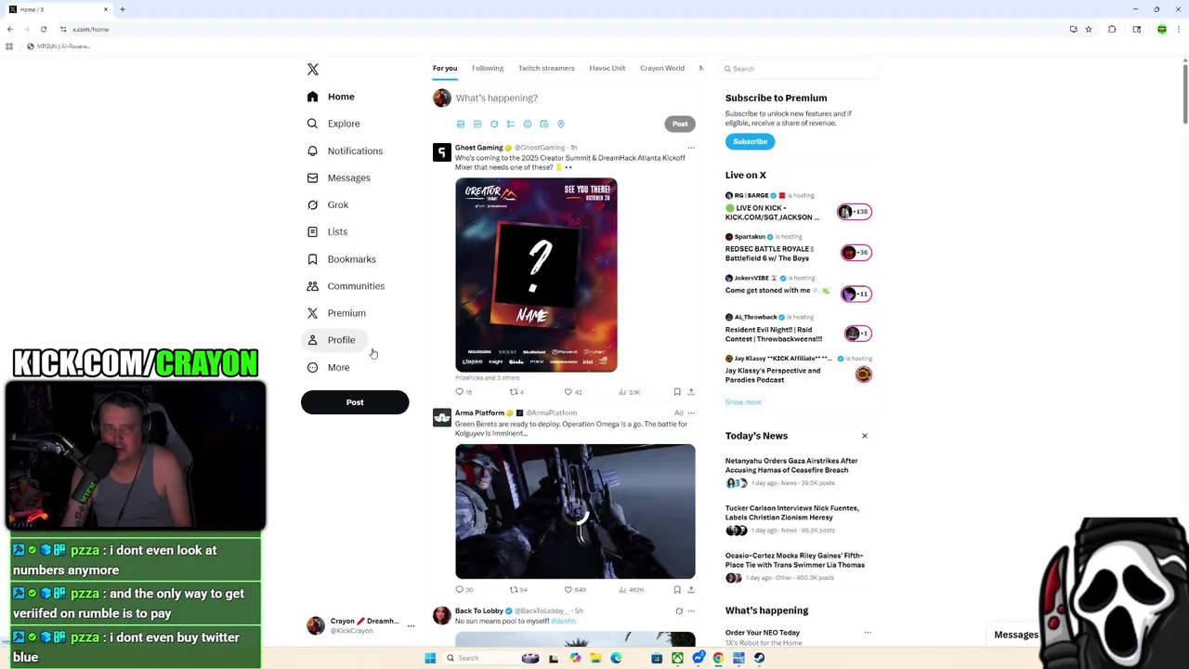Switch to the Havoc Unit tab
The height and width of the screenshot is (669, 1189).
pyautogui.click(x=608, y=68)
